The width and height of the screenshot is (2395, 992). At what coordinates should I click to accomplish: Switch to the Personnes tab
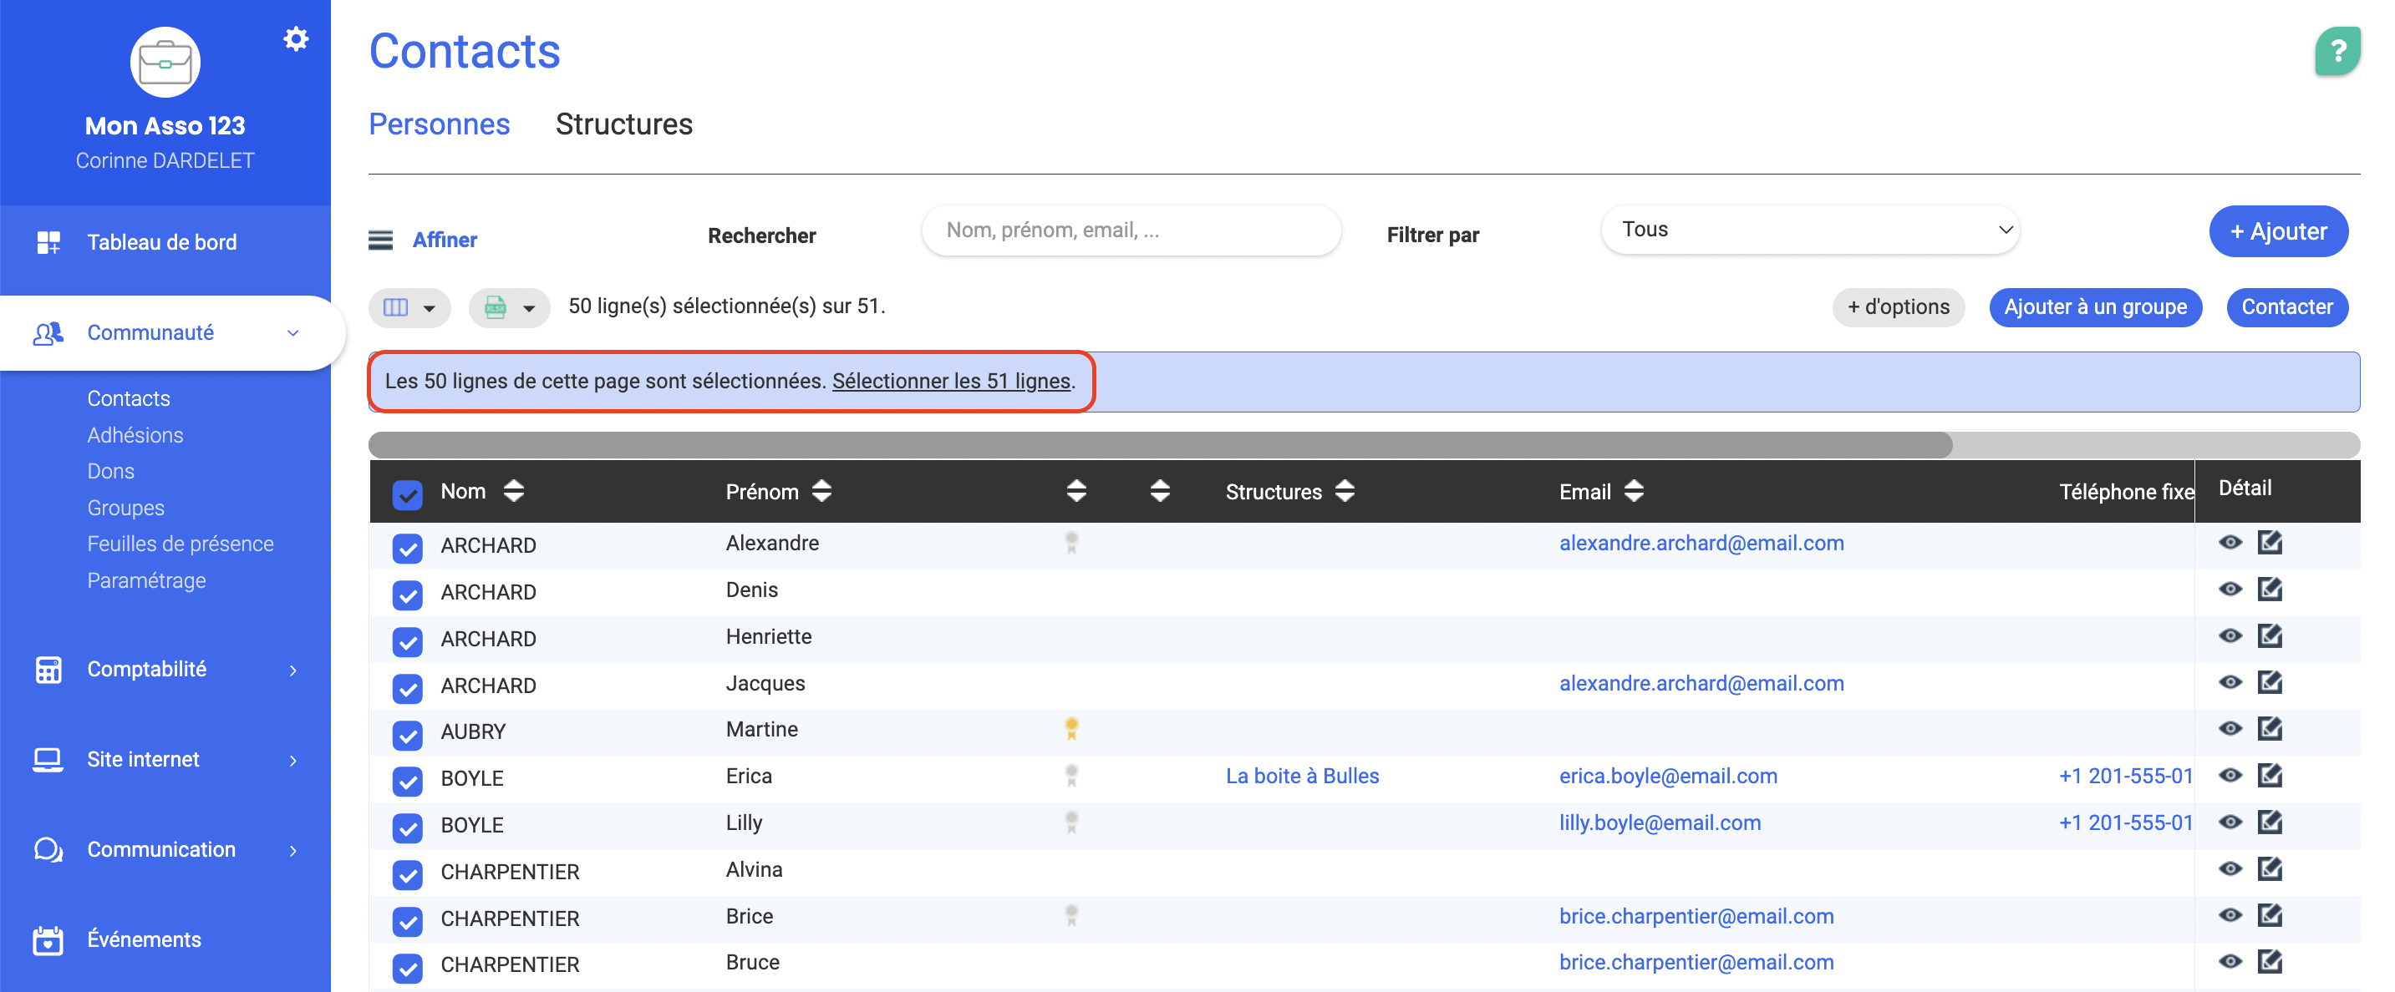(x=439, y=124)
